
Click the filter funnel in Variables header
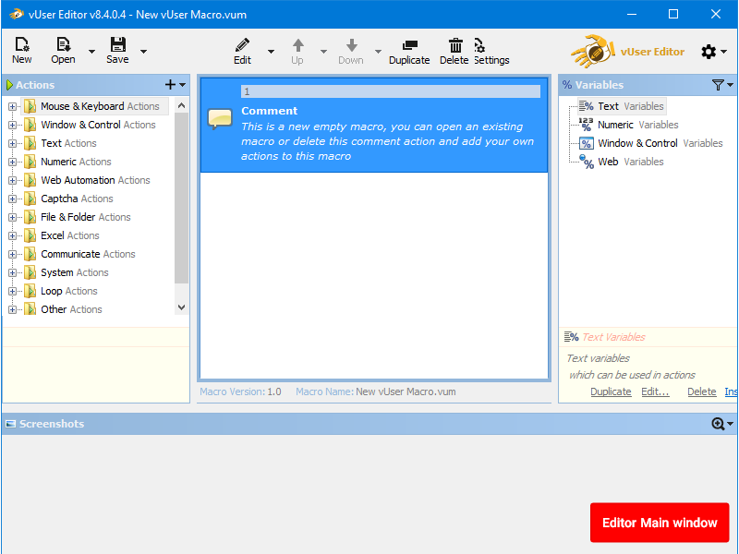(x=718, y=85)
